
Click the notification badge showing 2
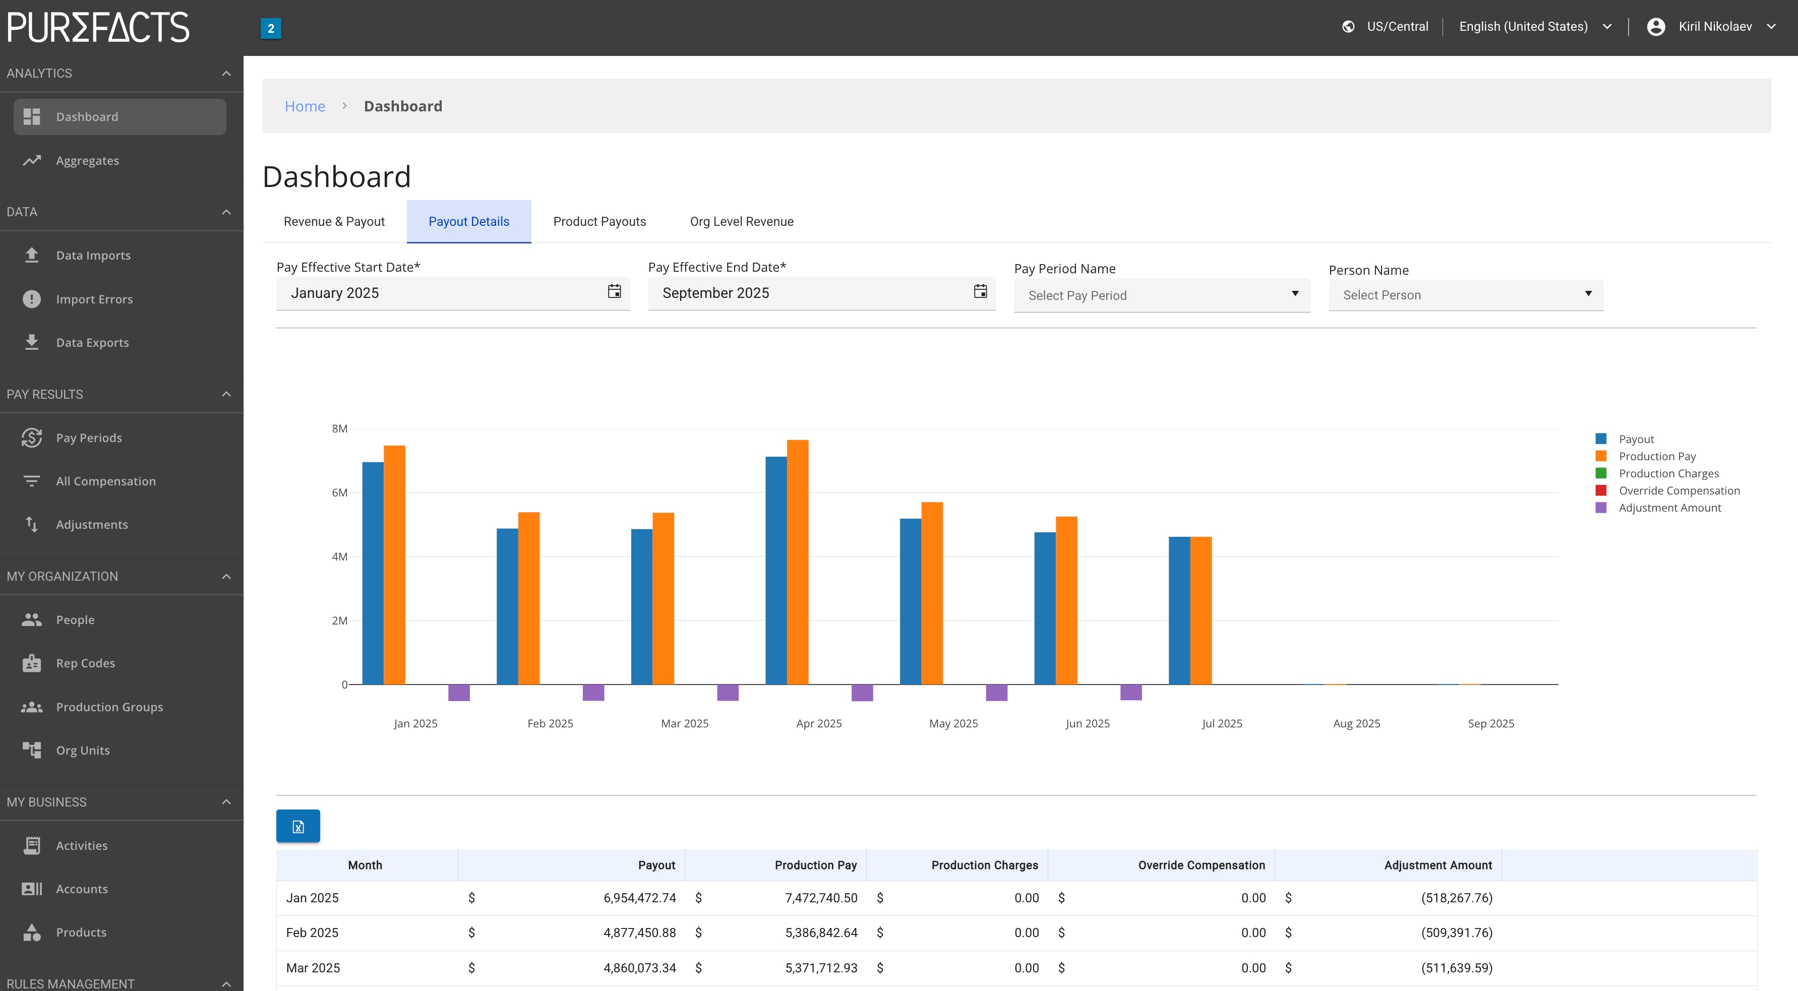pos(271,29)
